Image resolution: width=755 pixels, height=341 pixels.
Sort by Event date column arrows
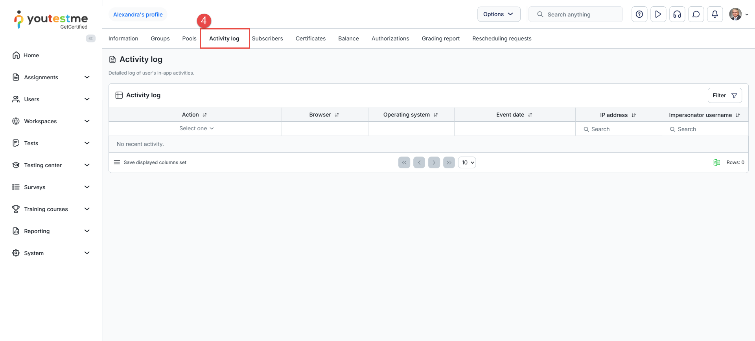[530, 115]
